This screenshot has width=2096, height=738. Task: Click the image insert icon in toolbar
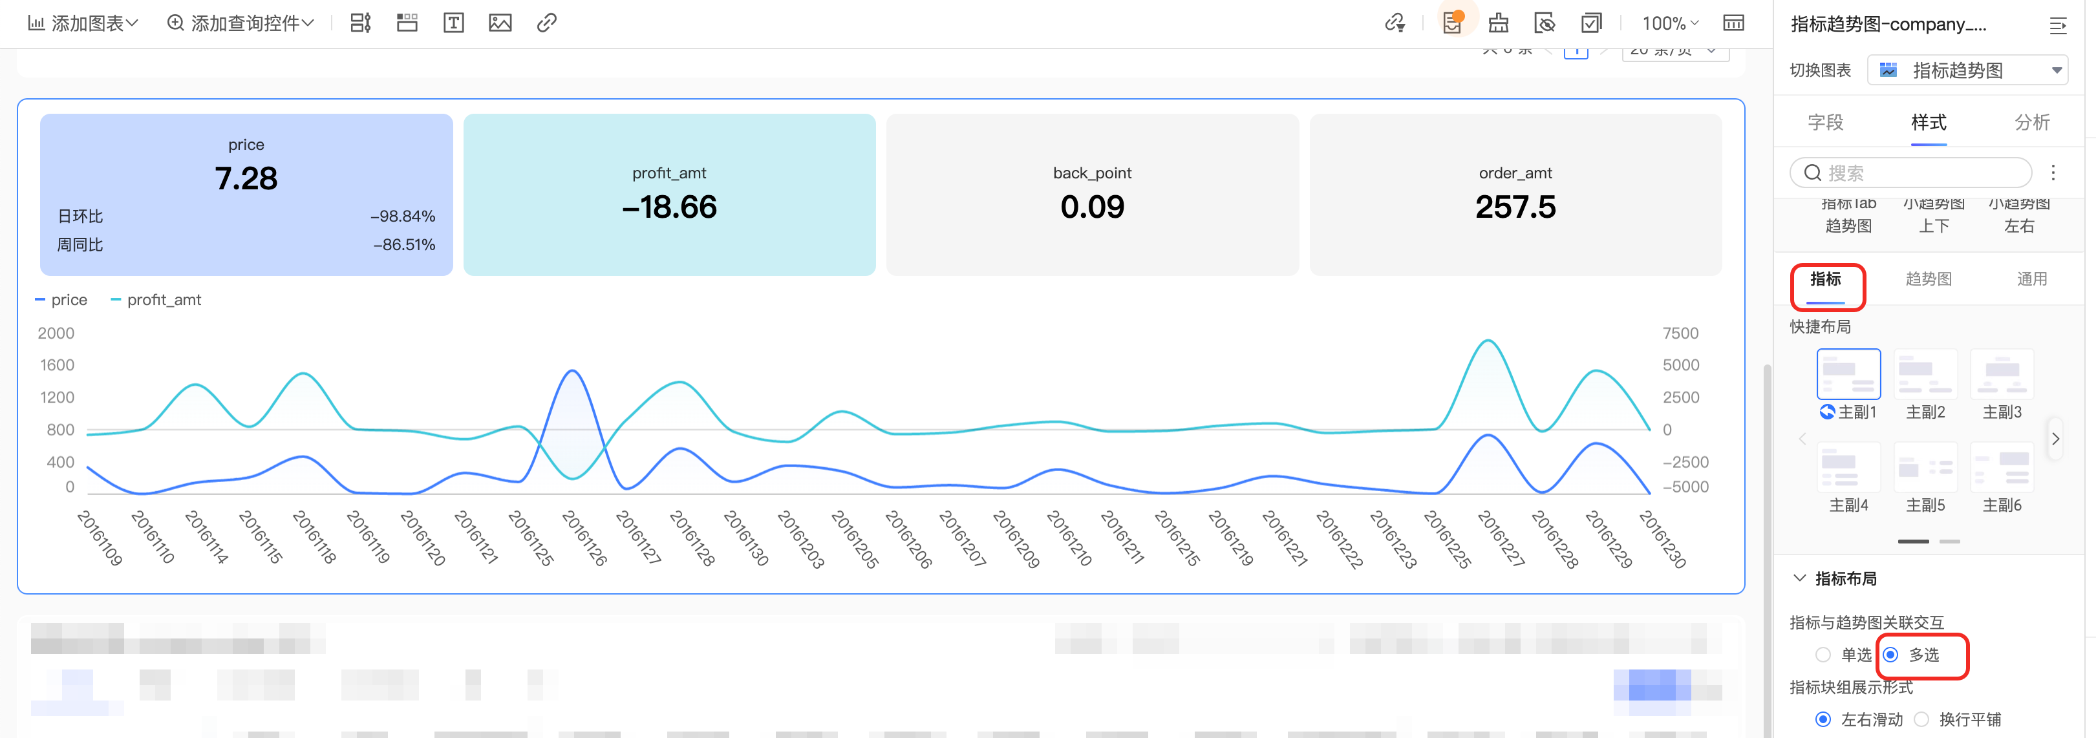pyautogui.click(x=500, y=23)
